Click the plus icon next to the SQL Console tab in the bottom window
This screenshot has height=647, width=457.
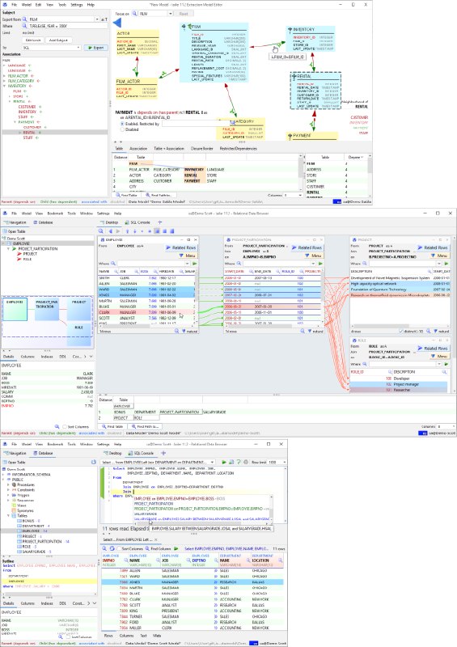point(163,453)
